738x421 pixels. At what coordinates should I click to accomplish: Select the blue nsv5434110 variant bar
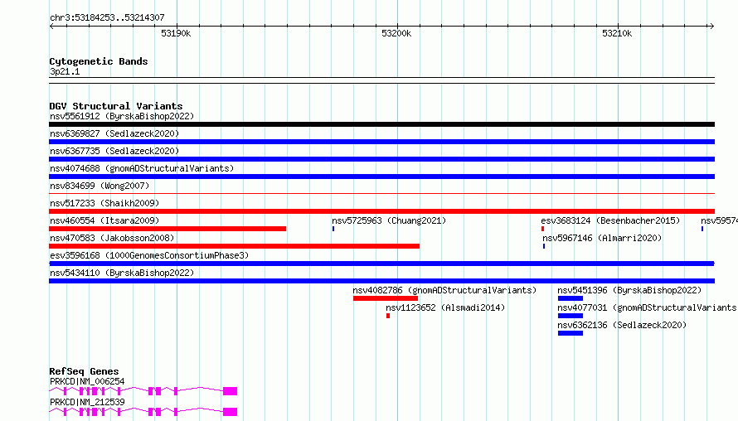(x=381, y=281)
